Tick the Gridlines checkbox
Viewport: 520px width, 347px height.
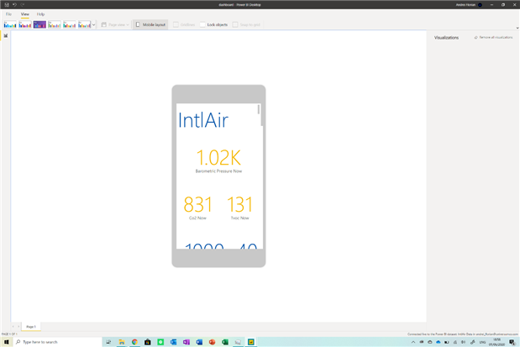click(x=176, y=24)
